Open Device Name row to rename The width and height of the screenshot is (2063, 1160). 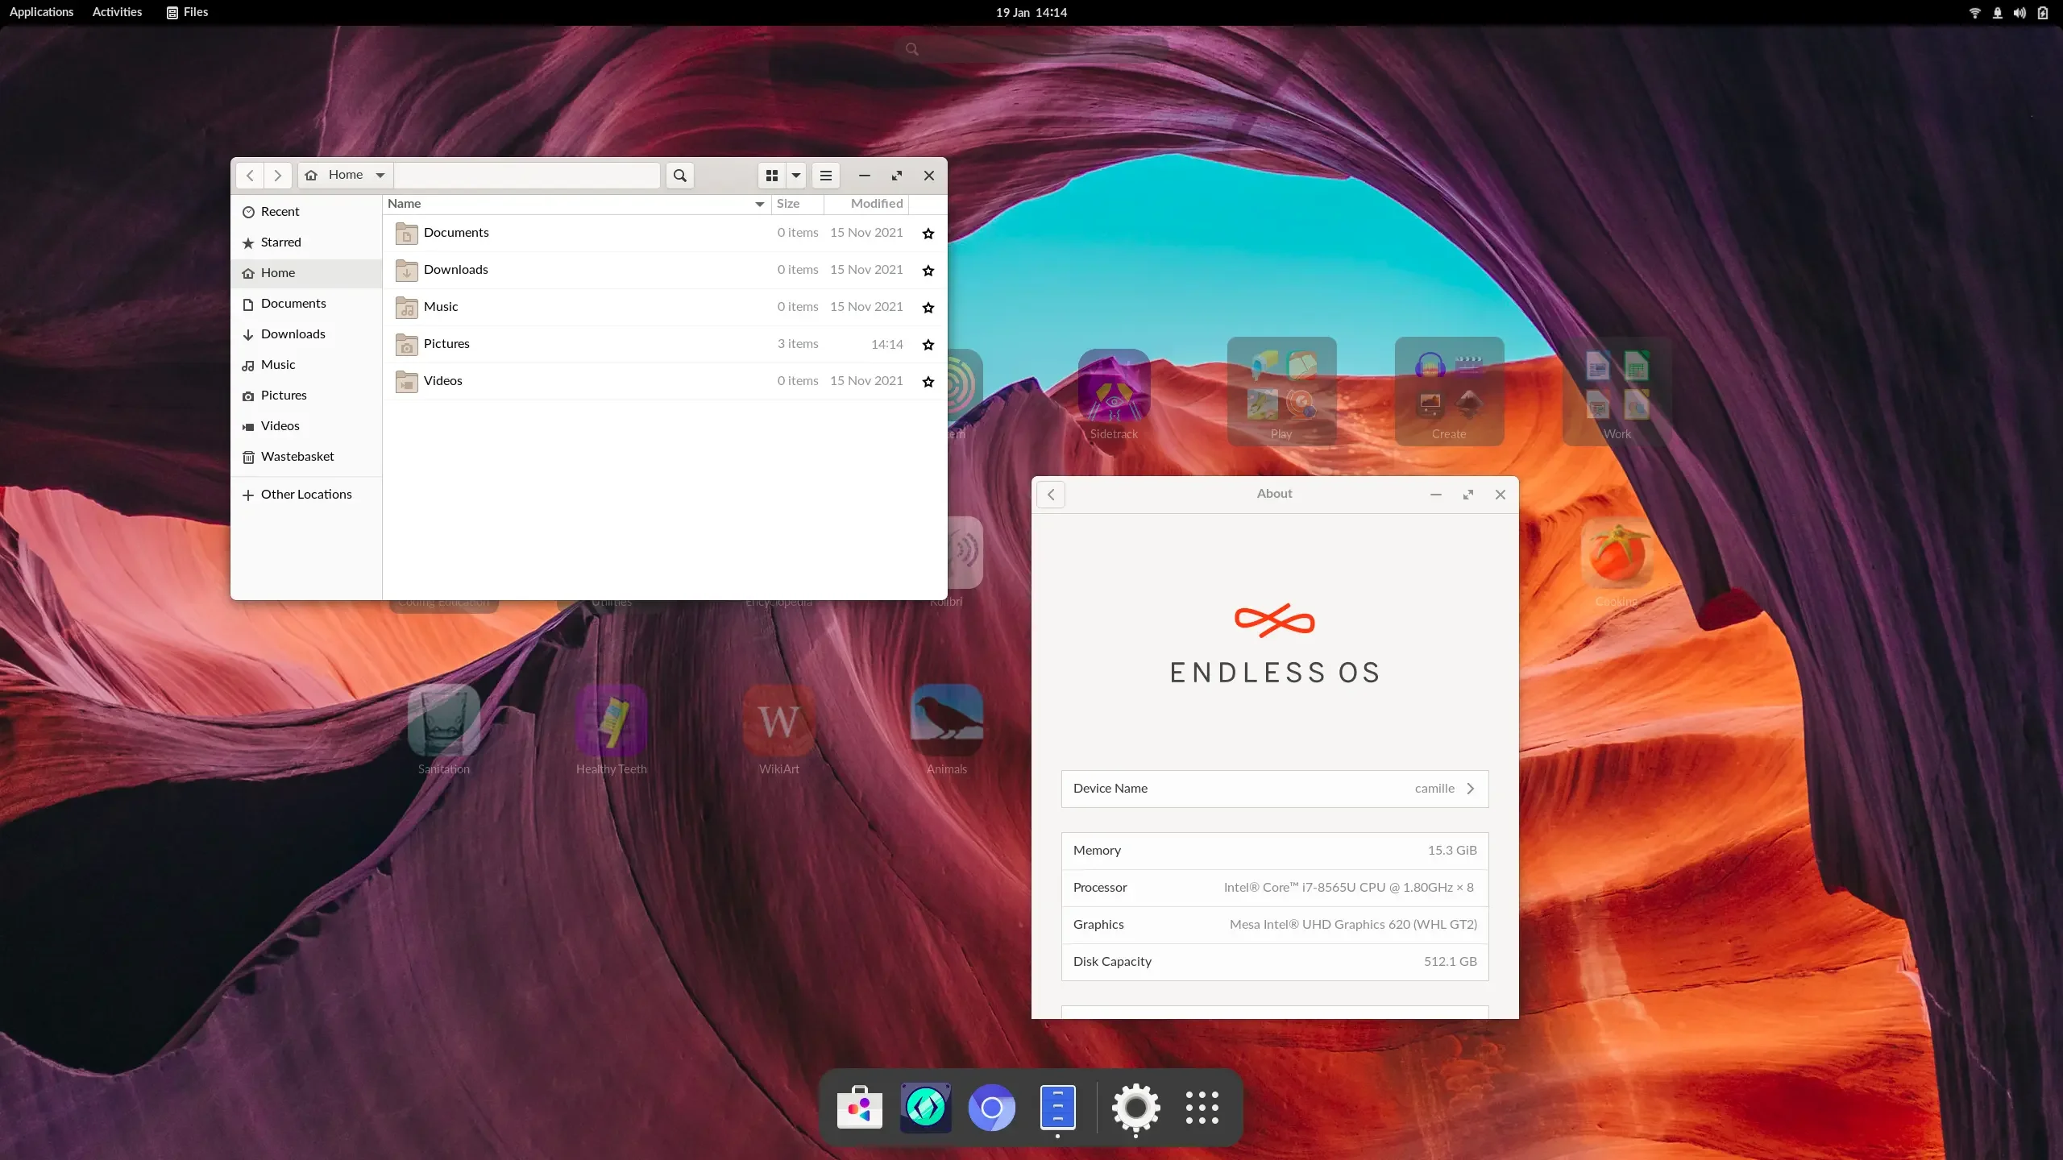click(x=1275, y=789)
